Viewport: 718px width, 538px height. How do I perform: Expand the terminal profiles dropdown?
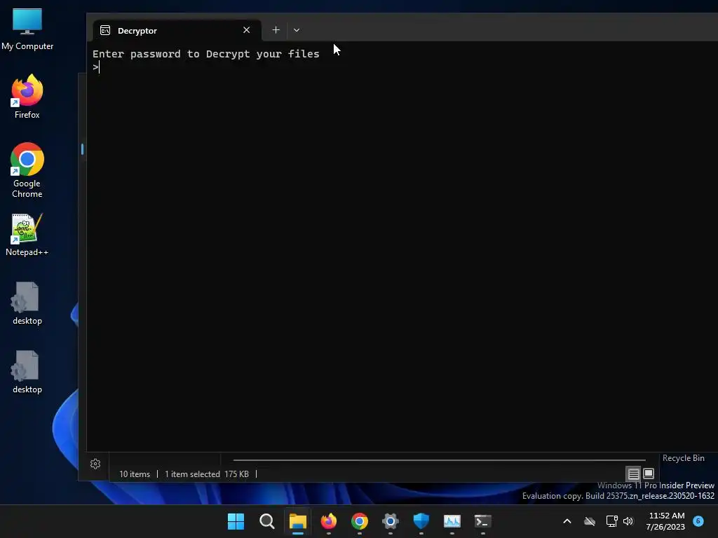coord(297,30)
